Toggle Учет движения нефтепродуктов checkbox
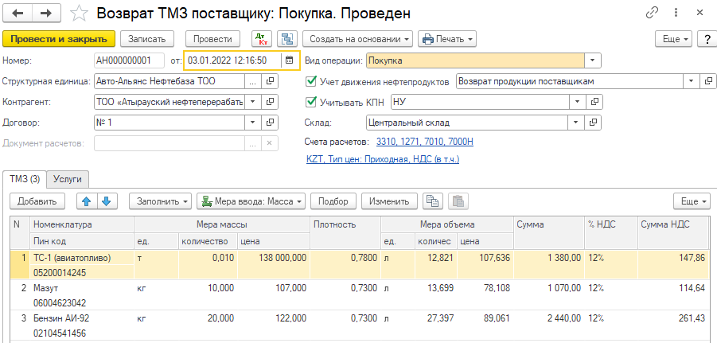 (x=312, y=81)
